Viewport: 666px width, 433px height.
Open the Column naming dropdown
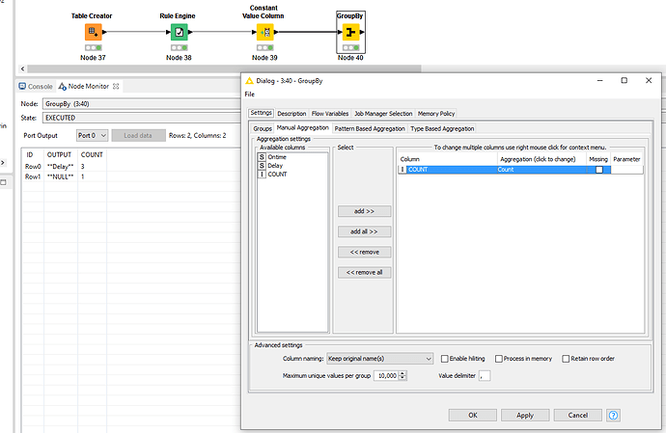[x=379, y=359]
